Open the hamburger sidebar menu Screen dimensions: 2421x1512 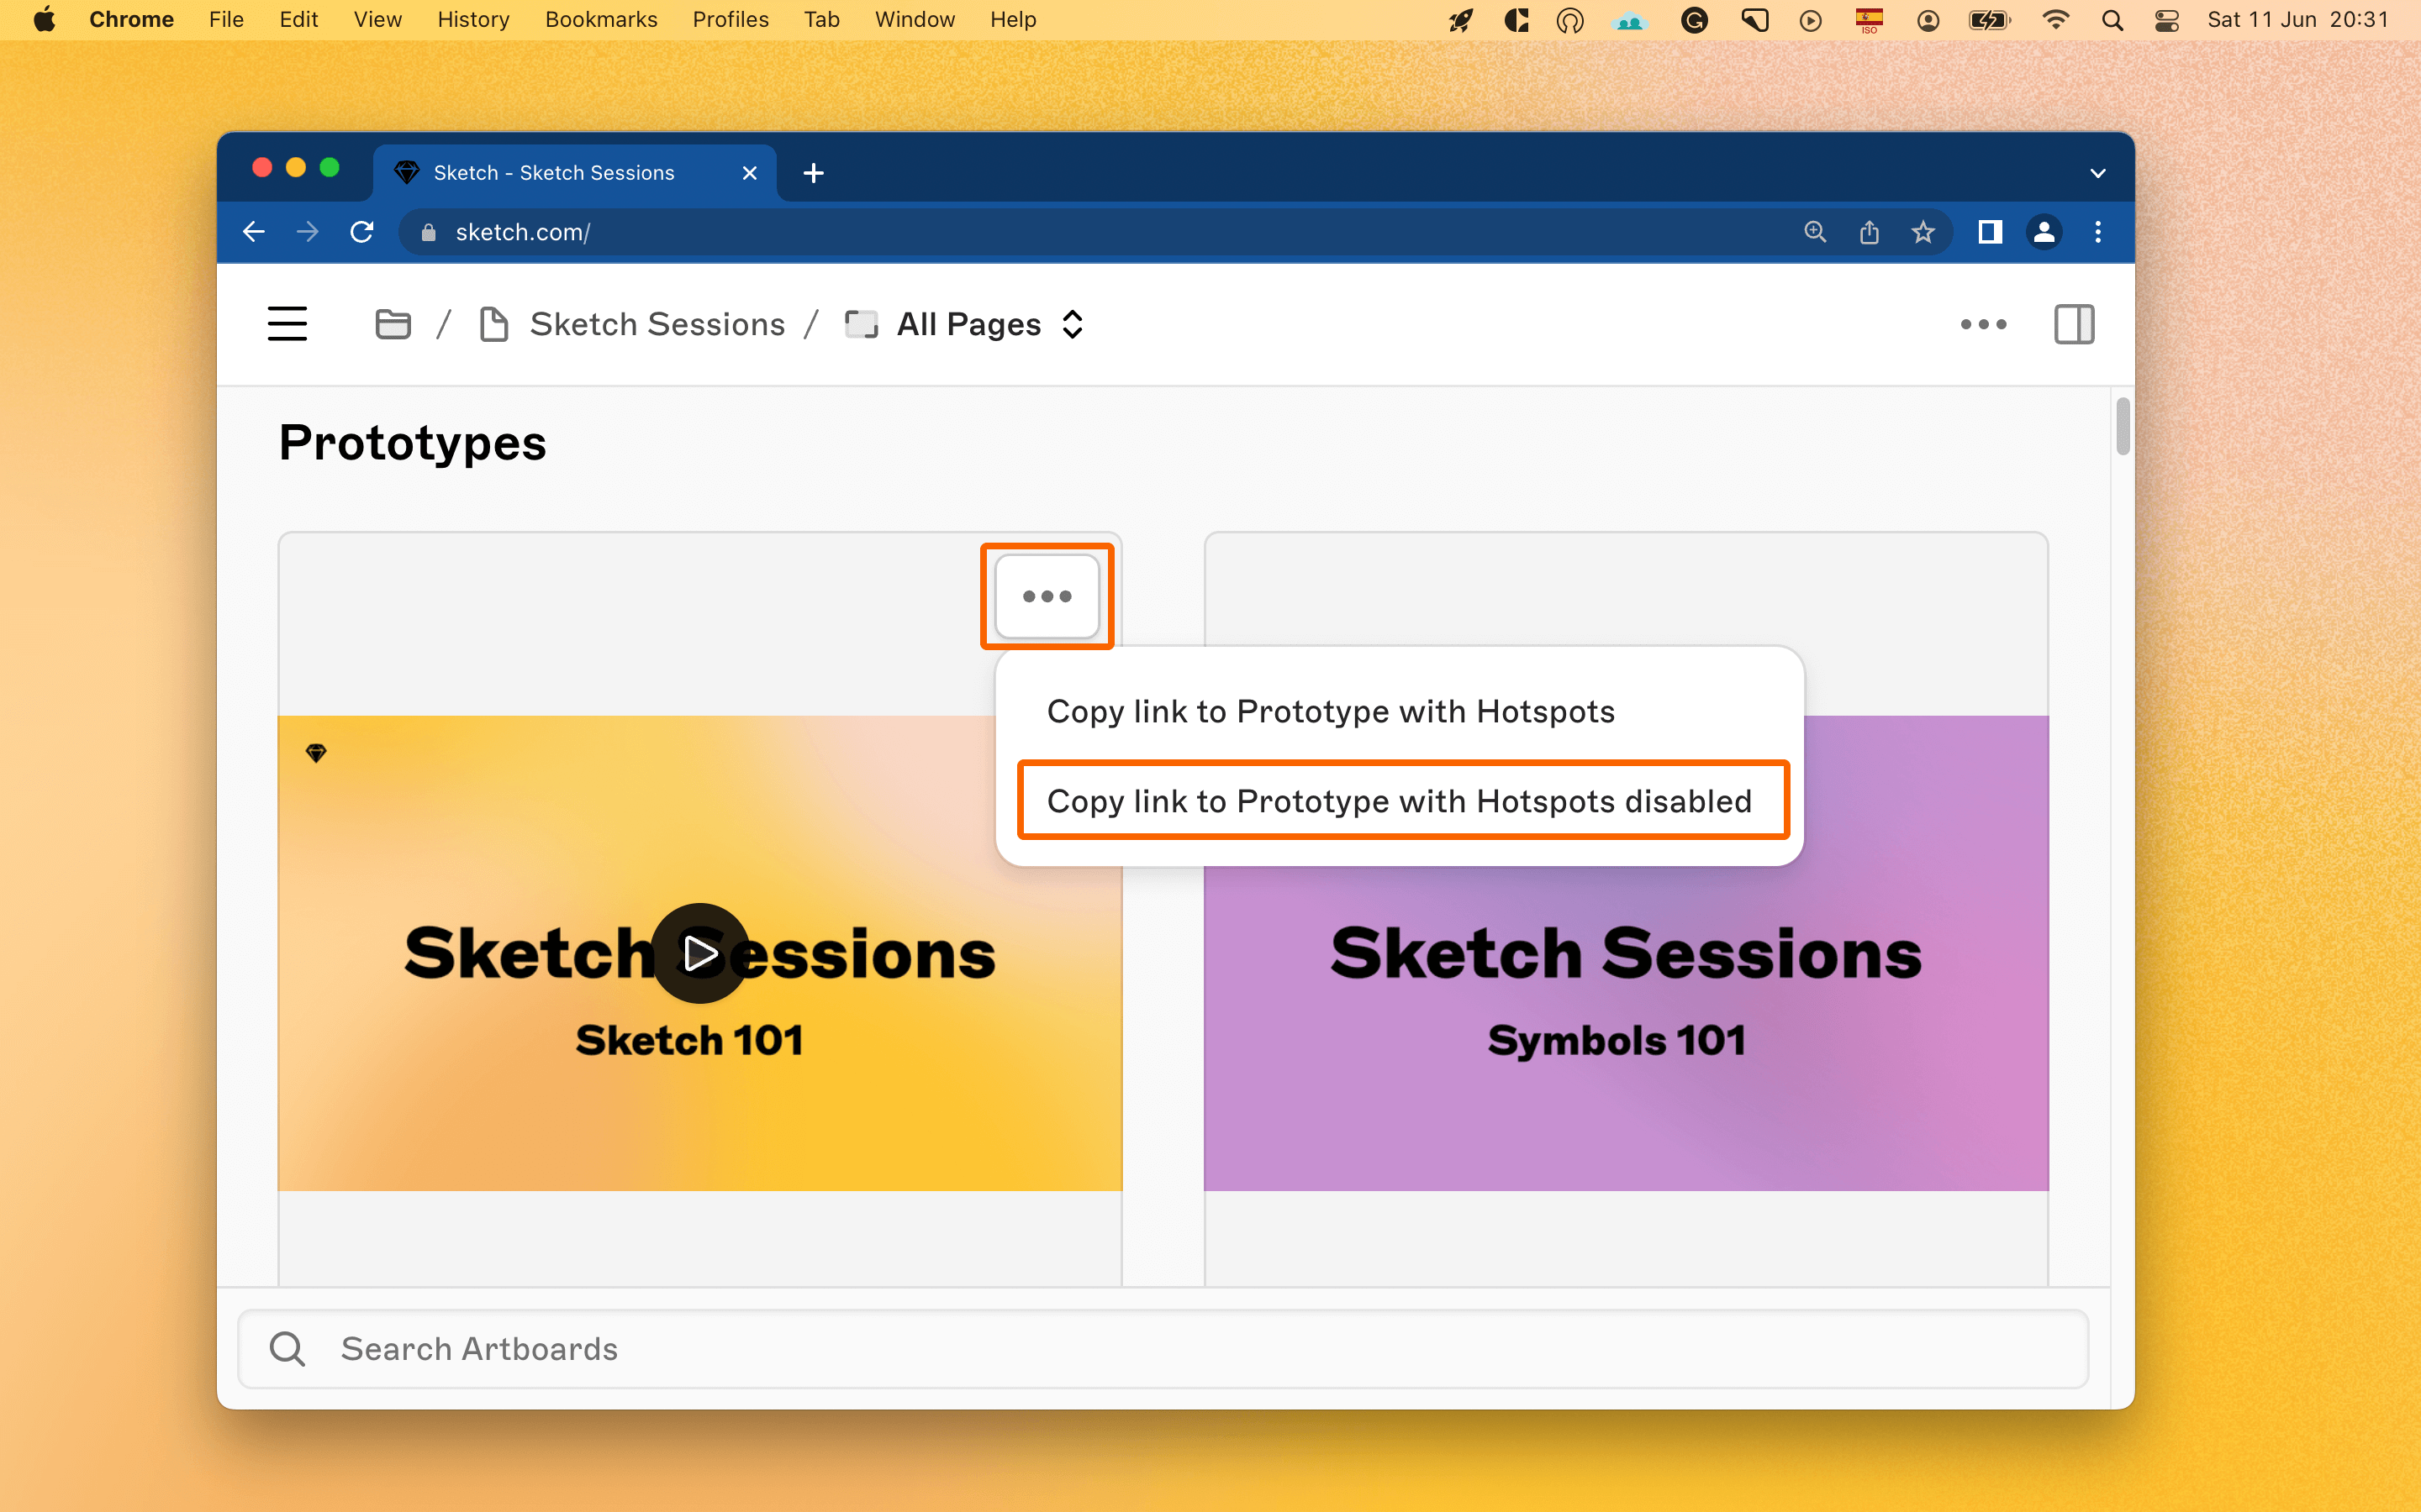tap(287, 324)
